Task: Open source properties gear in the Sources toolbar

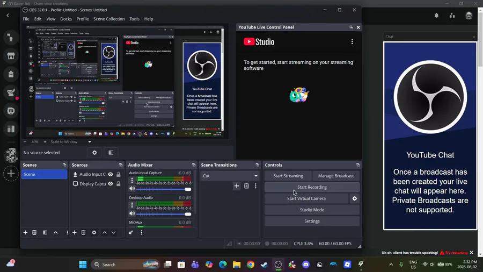Action: pos(94,233)
